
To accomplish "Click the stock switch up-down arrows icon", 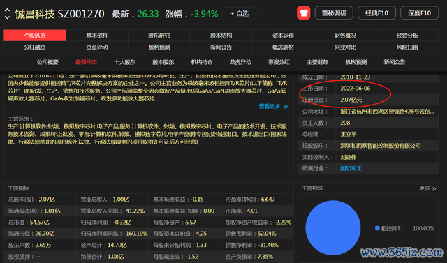I will 8,14.
